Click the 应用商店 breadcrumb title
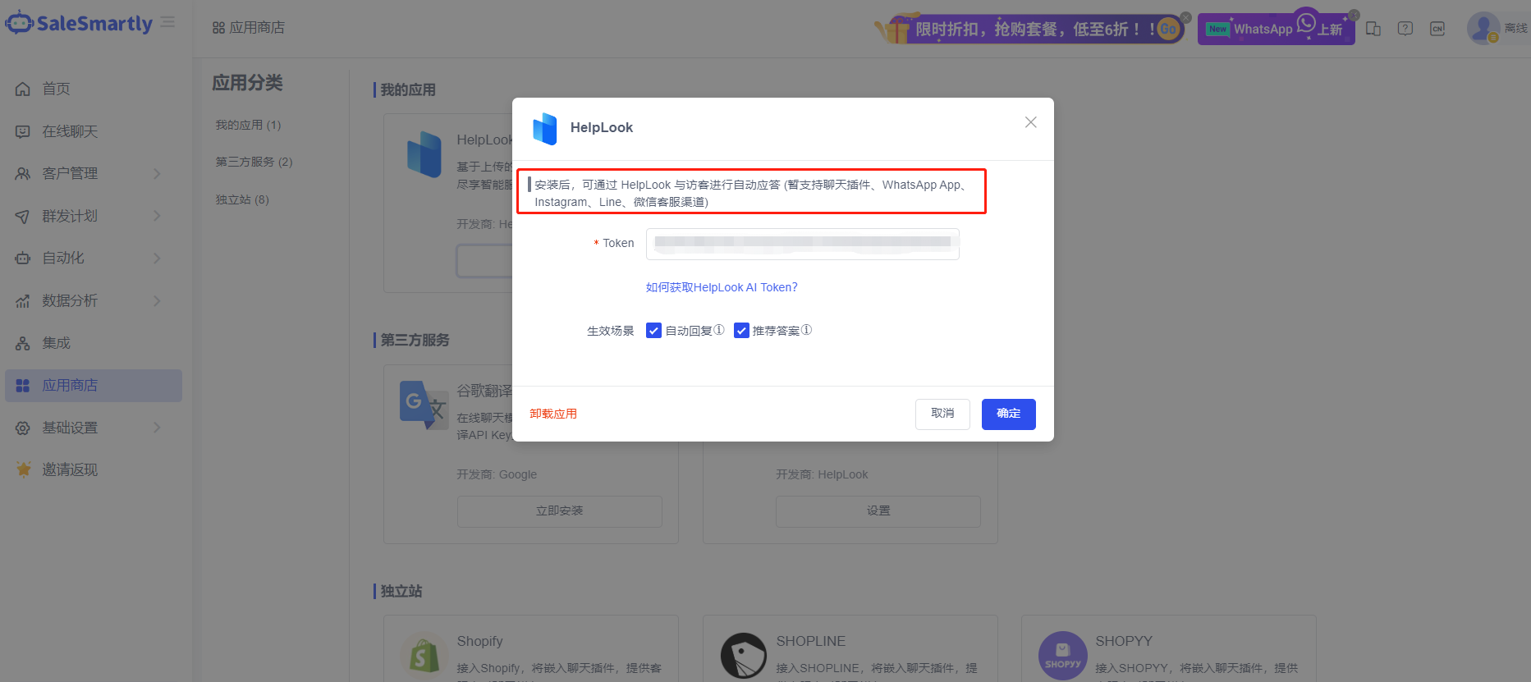1531x682 pixels. 257,28
